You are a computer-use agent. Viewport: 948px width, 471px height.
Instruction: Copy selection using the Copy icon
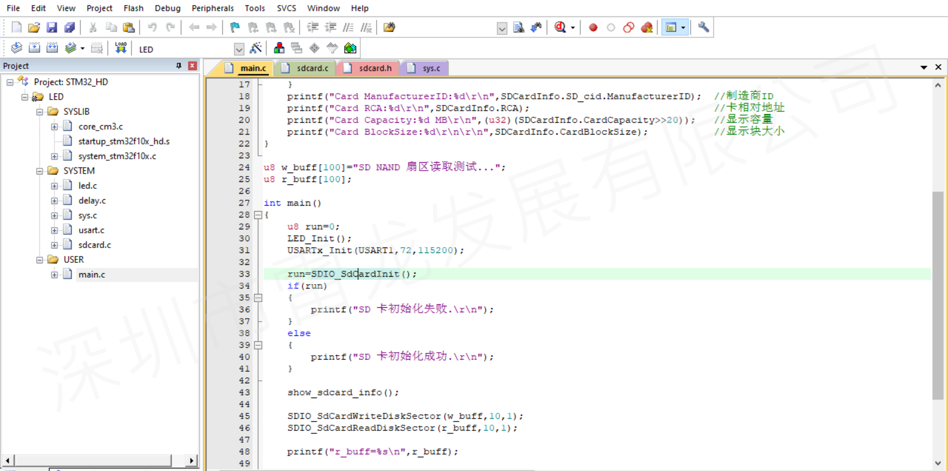coord(111,28)
